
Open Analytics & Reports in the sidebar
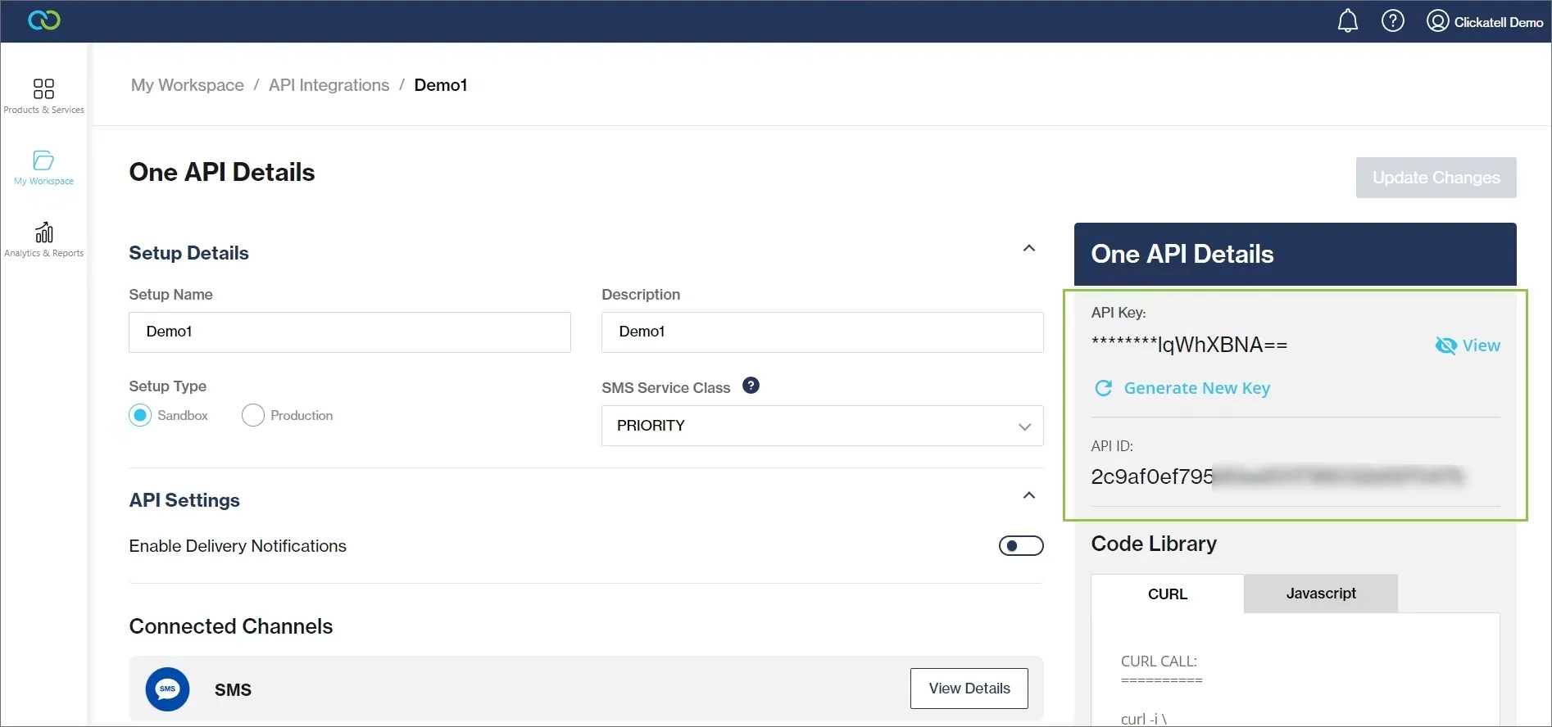43,239
